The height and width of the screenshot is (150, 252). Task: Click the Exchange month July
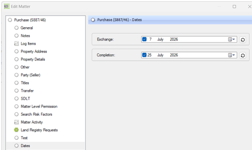click(x=160, y=39)
